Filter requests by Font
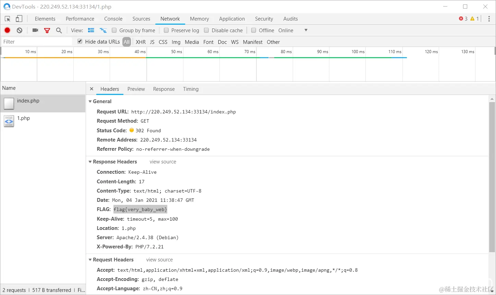 click(208, 42)
